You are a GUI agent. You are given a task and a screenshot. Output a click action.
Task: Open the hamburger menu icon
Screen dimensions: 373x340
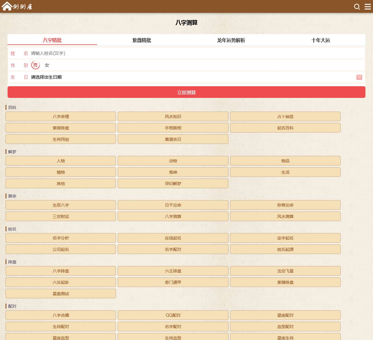[368, 6]
